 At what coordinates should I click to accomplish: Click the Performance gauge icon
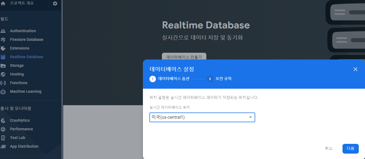click(x=3, y=129)
